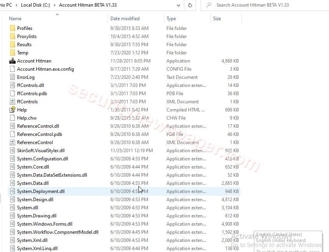
Task: Click the refresh button in address bar
Action: pos(190,5)
